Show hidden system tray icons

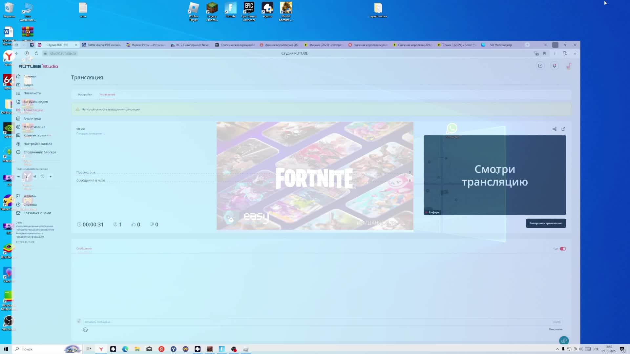point(557,349)
